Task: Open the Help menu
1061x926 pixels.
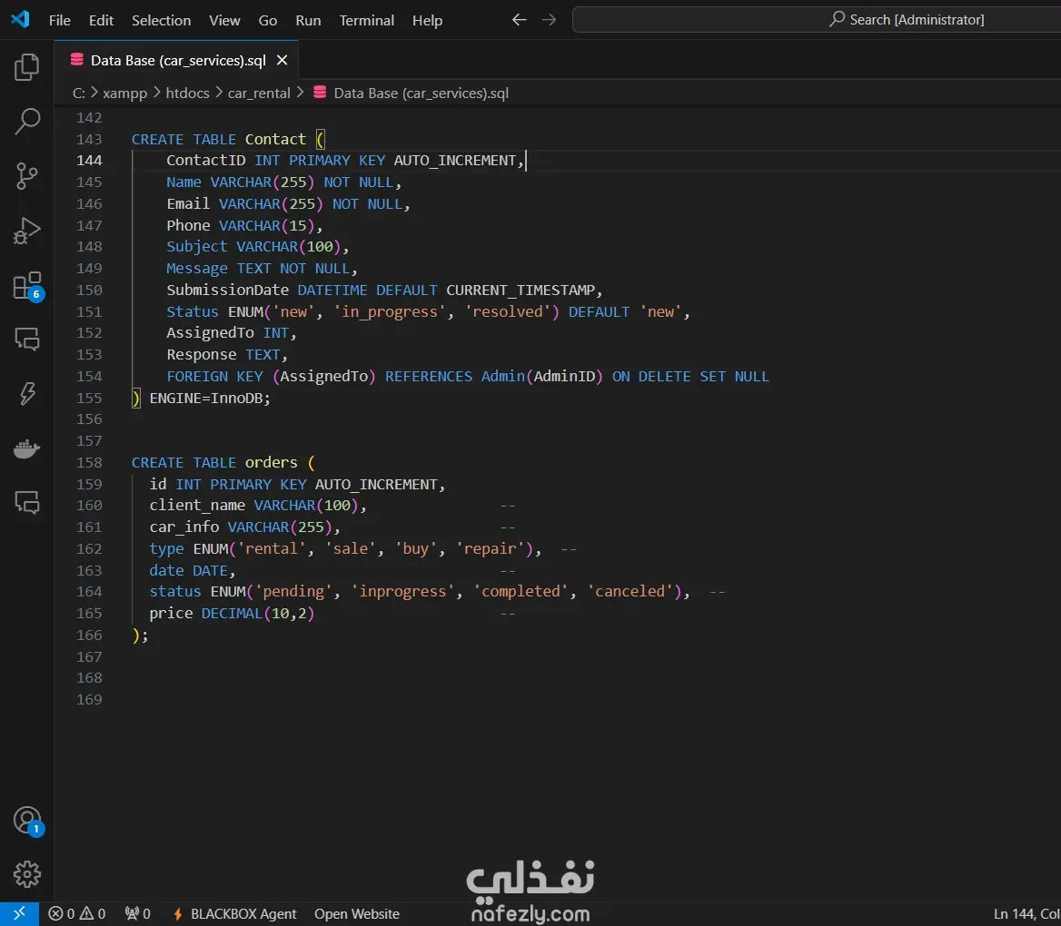Action: 427,20
